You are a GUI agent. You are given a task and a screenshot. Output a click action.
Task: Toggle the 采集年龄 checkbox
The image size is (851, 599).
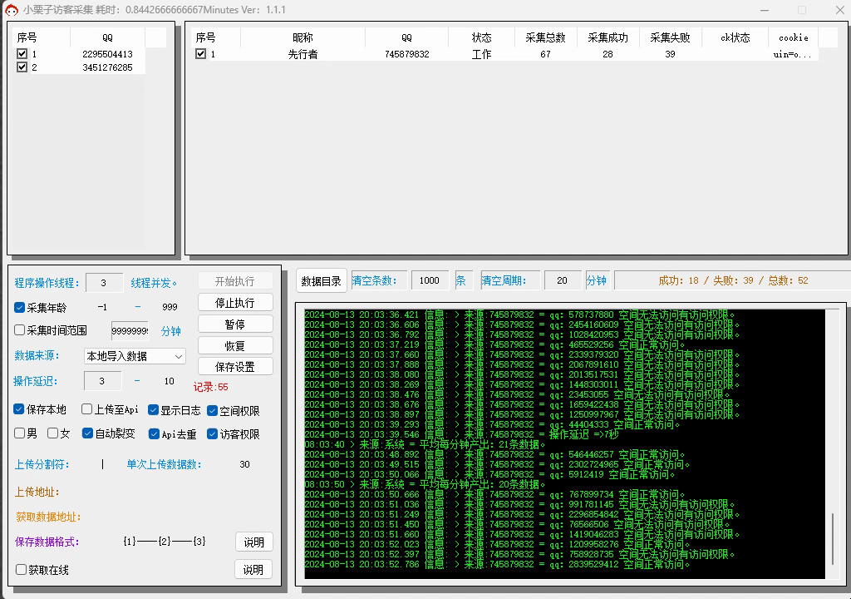click(x=20, y=307)
